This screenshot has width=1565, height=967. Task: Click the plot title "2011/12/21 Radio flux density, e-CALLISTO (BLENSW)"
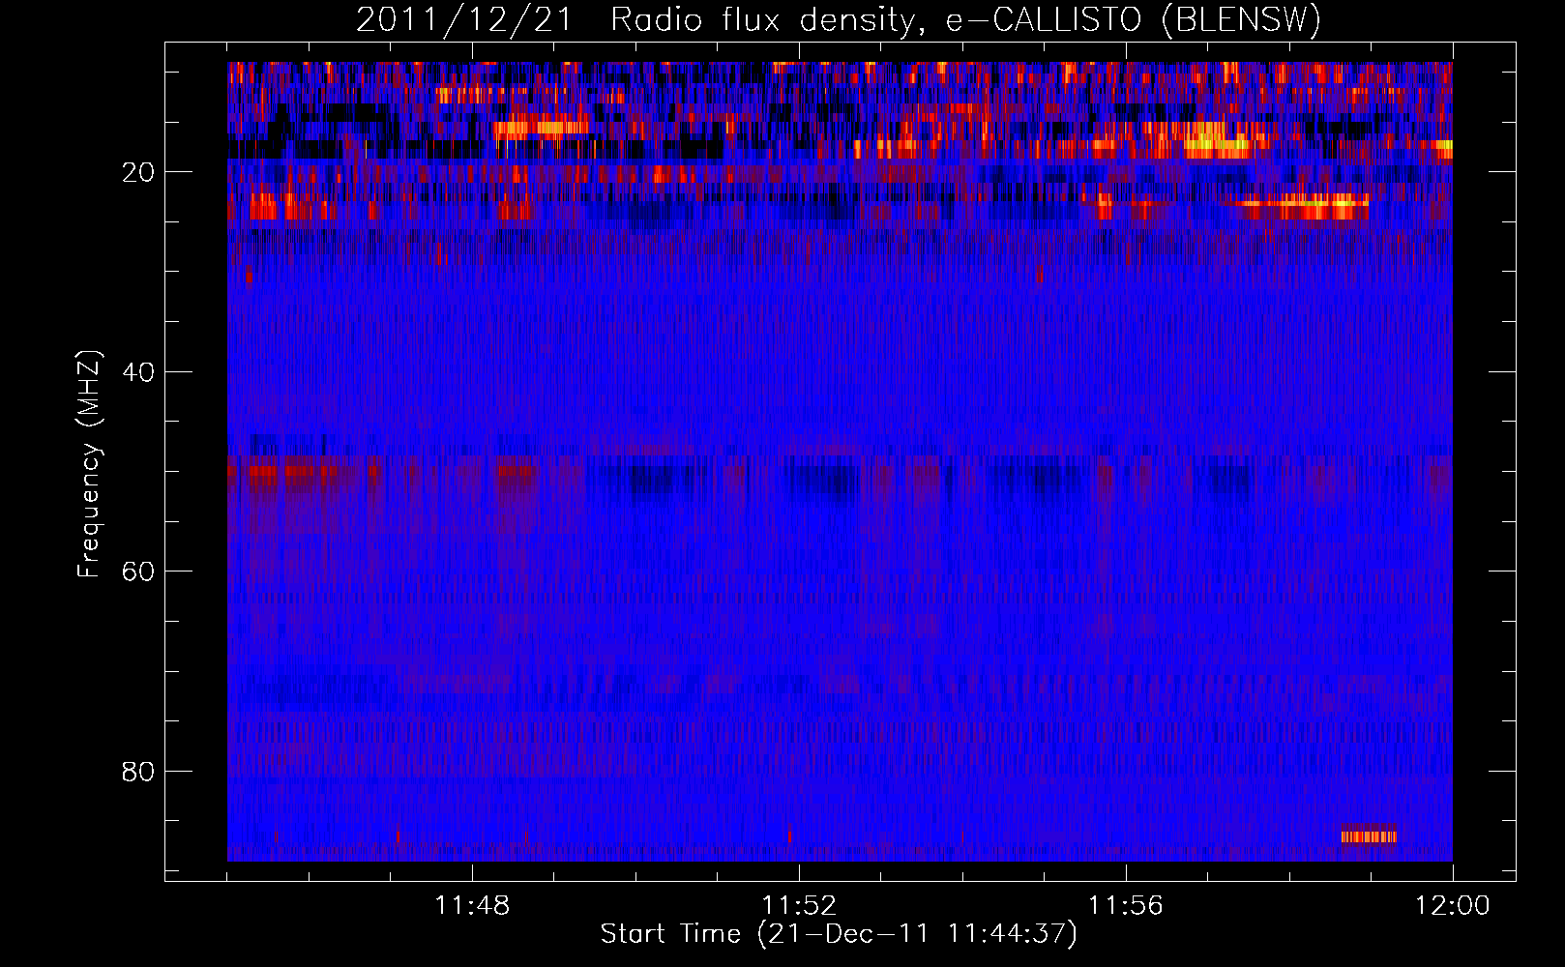click(x=839, y=19)
